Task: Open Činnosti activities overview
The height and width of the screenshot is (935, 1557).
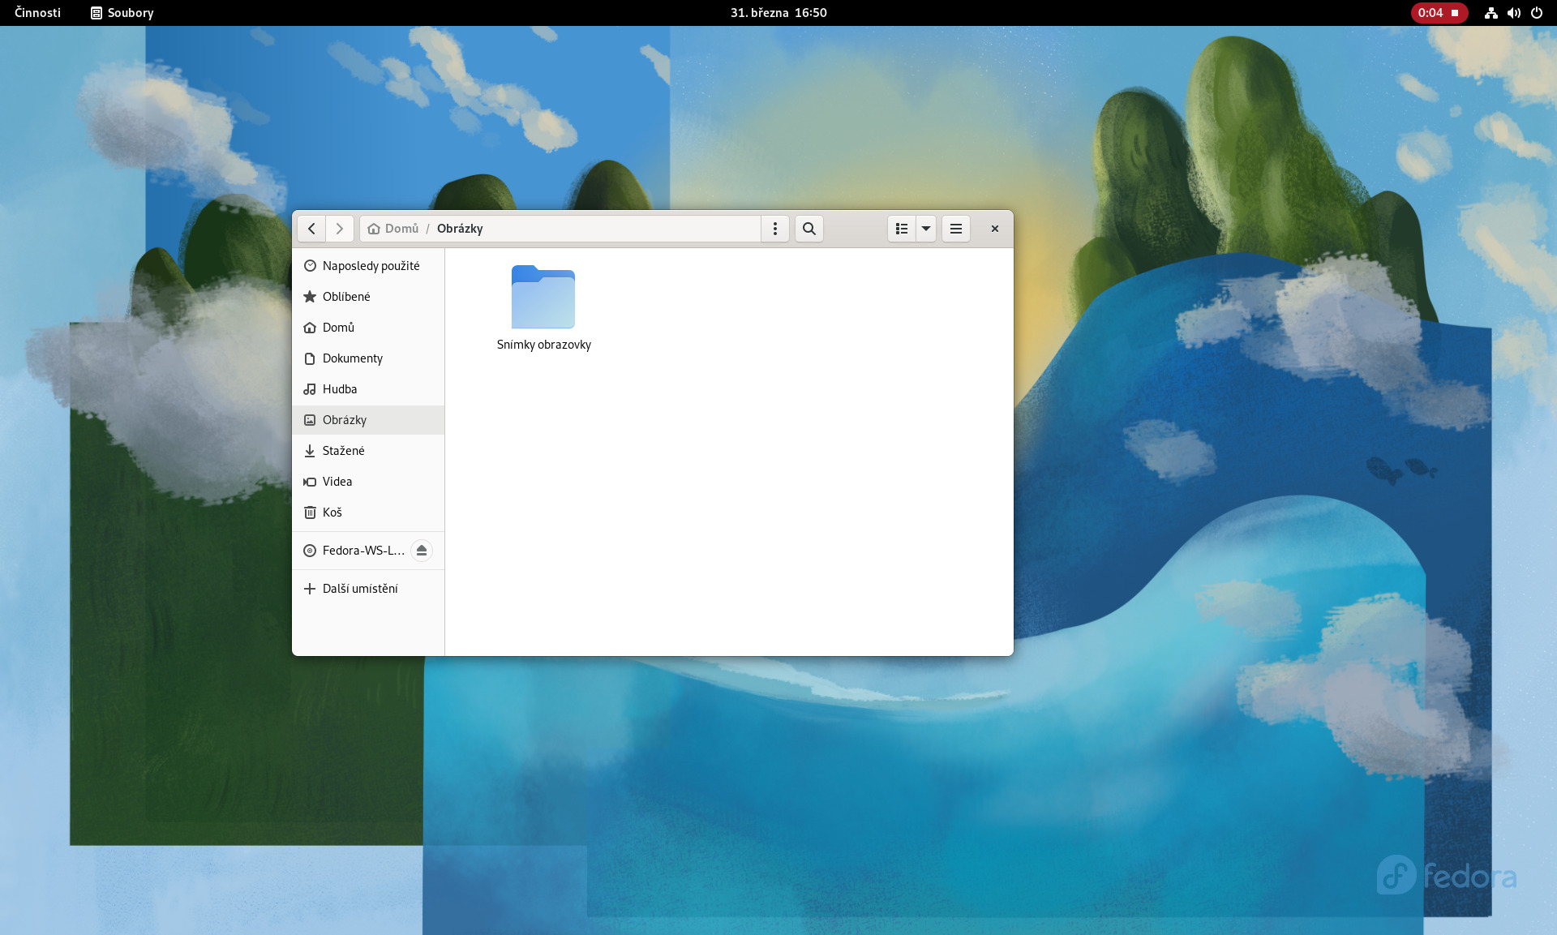Action: [37, 13]
